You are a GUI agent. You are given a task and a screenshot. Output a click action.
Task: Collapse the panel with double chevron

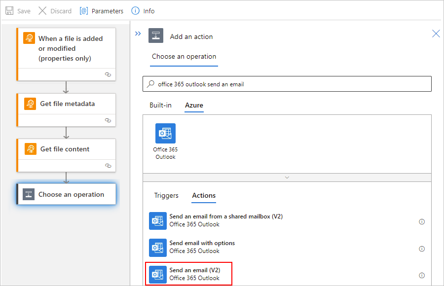click(138, 34)
